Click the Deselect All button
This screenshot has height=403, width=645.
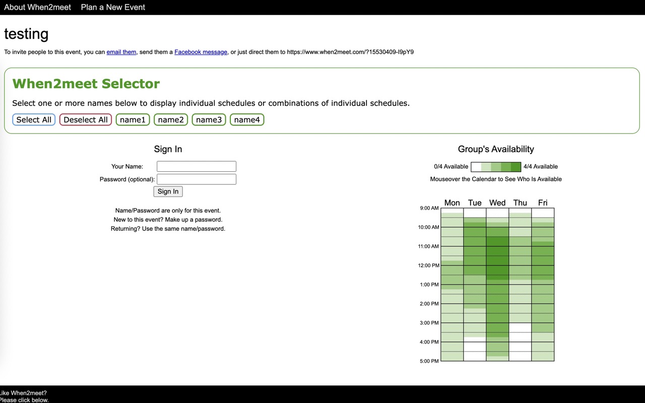coord(86,119)
